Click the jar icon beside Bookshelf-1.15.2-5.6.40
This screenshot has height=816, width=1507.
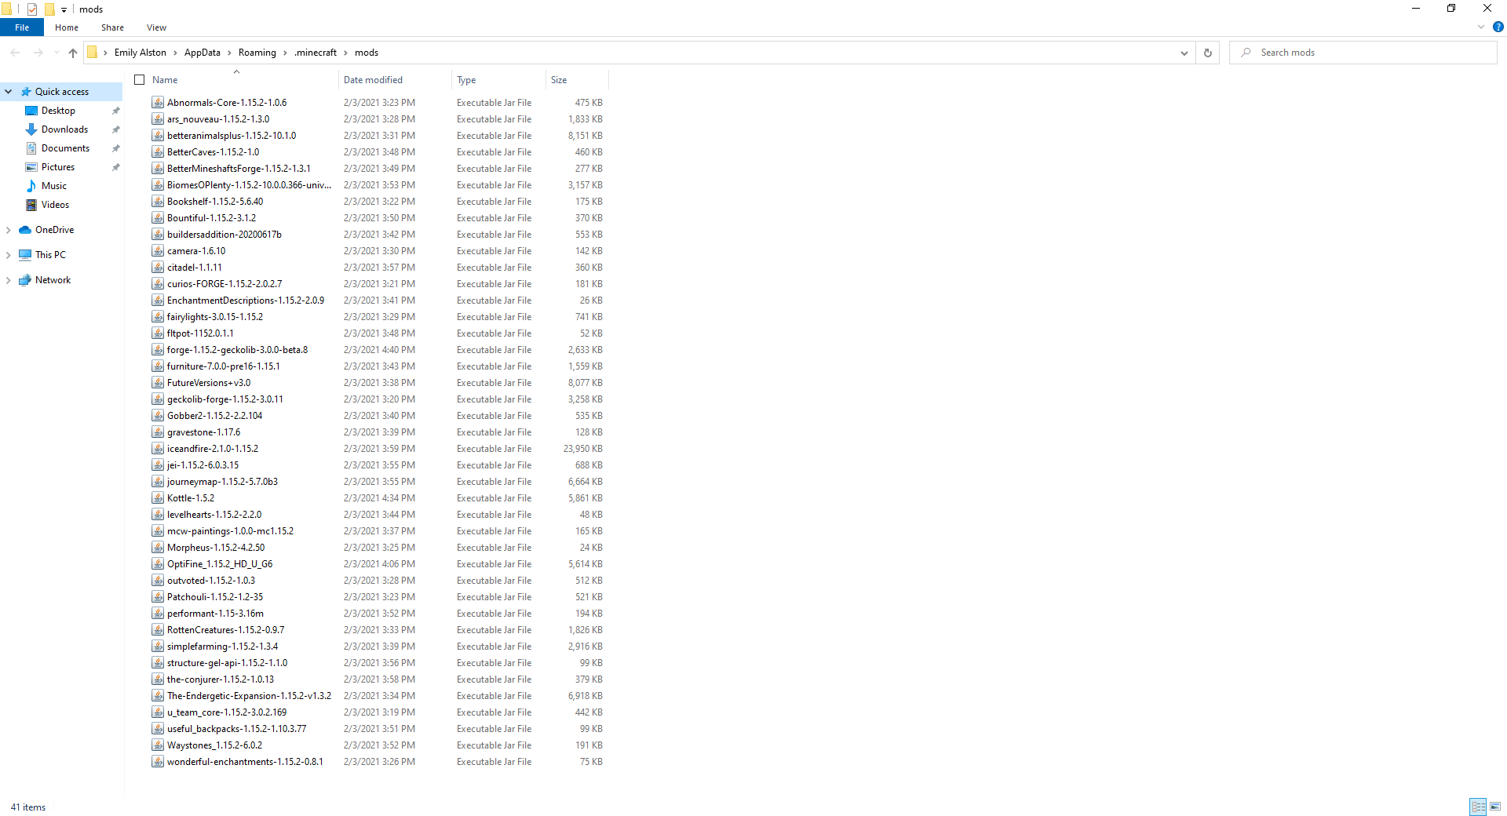[158, 202]
